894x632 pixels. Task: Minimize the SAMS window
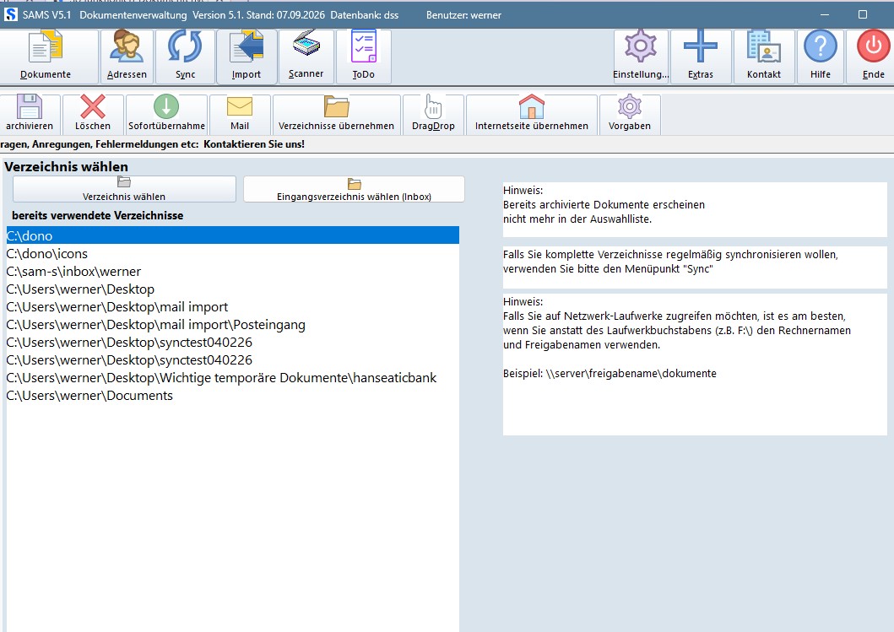tap(825, 15)
